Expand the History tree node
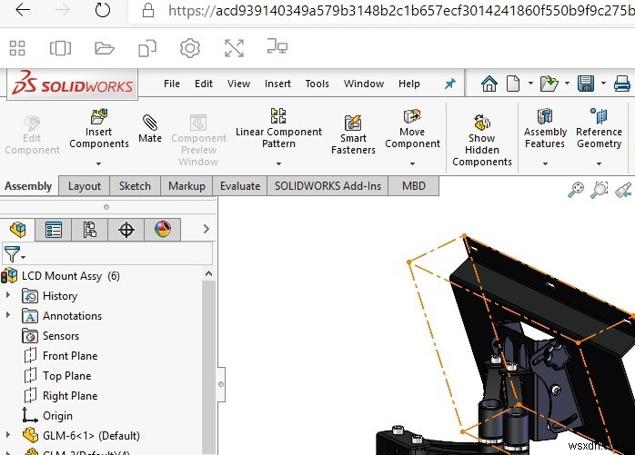 pyautogui.click(x=7, y=296)
